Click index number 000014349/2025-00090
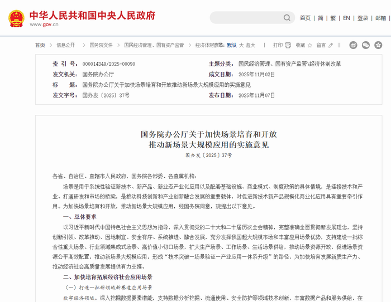 pyautogui.click(x=109, y=64)
